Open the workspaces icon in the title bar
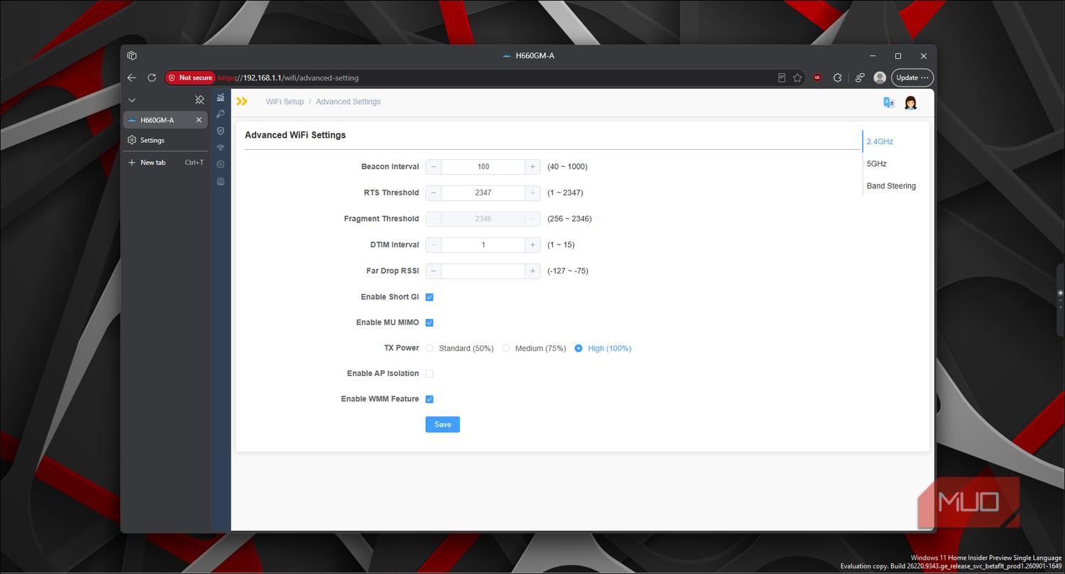This screenshot has height=574, width=1065. 132,55
